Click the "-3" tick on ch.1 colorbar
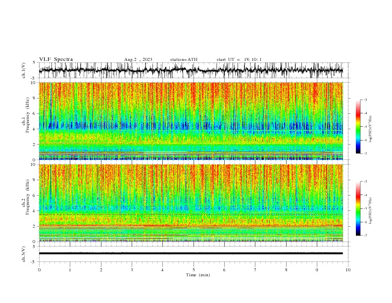The height and width of the screenshot is (303, 392). click(365, 100)
